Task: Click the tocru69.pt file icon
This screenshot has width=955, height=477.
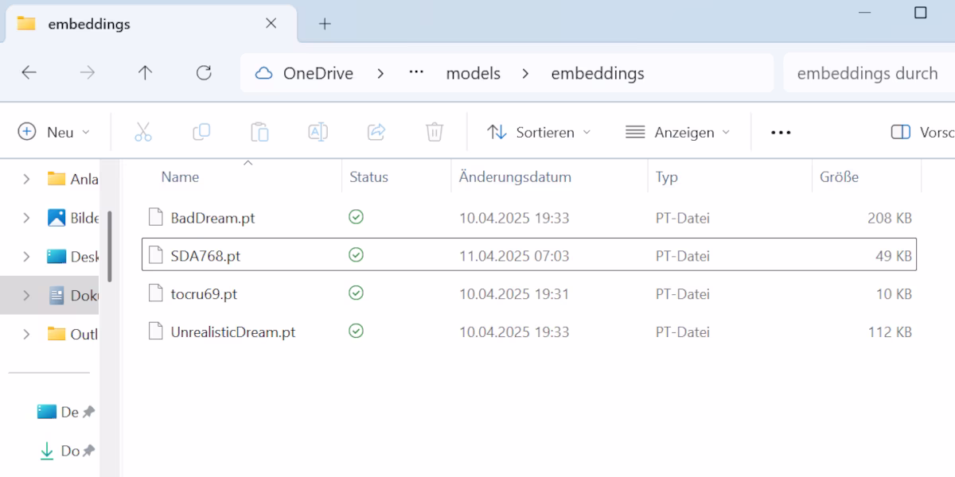Action: tap(156, 293)
